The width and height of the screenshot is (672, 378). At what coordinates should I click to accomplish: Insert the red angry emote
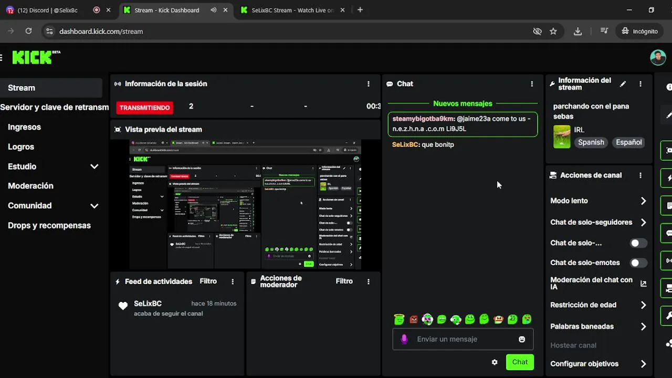(x=413, y=319)
